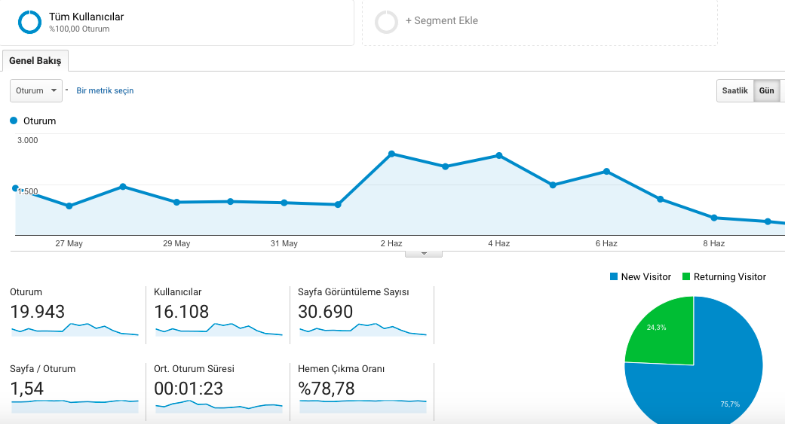Screen dimensions: 785x424
Task: Switch chart granularity to Saatlik
Action: tap(735, 90)
